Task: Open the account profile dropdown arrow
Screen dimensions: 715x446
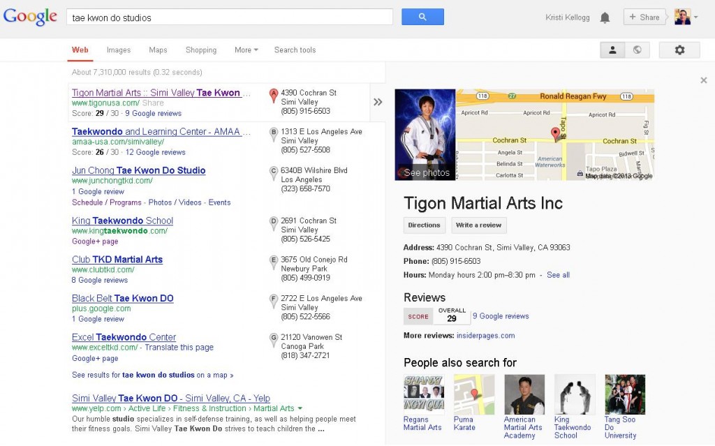Action: 695,17
